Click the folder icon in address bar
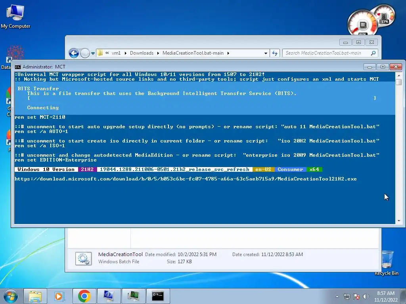The height and width of the screenshot is (304, 406). (100, 53)
